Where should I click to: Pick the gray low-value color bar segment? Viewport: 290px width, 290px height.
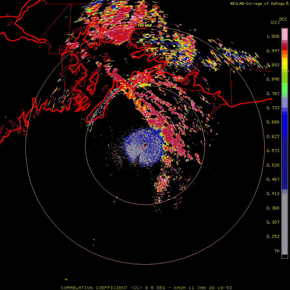[x=285, y=224]
